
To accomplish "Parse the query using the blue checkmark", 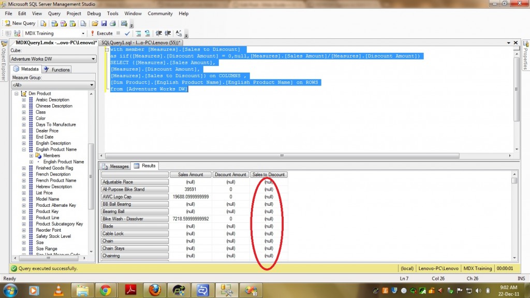I will click(x=127, y=33).
